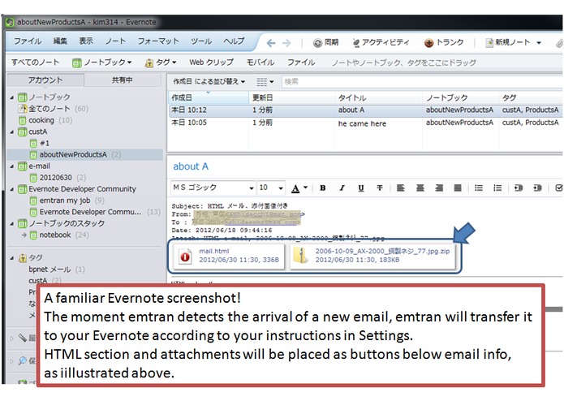
Task: Insert a bulleted list
Action: coord(479,188)
